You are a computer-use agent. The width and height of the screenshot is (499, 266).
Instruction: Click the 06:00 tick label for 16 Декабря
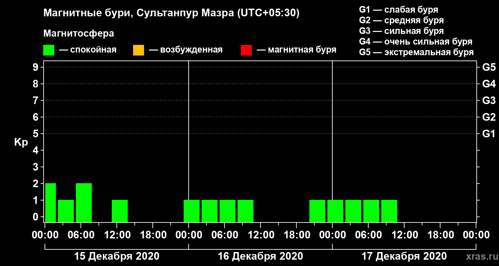point(225,235)
